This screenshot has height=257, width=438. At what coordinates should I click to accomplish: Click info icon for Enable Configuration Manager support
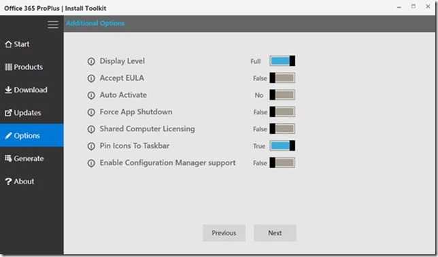91,163
